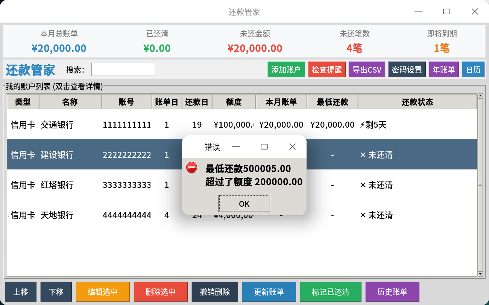Maximize the 还款管家 main window
489x305 pixels.
coord(446,12)
